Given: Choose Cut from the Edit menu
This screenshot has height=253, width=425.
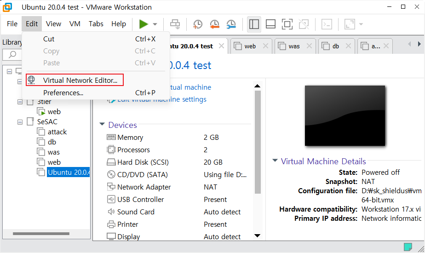Looking at the screenshot, I should pos(96,39).
